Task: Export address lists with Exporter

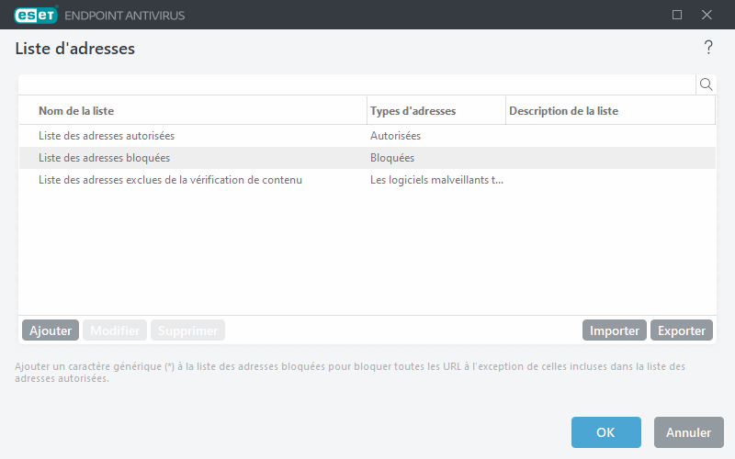Action: 682,330
